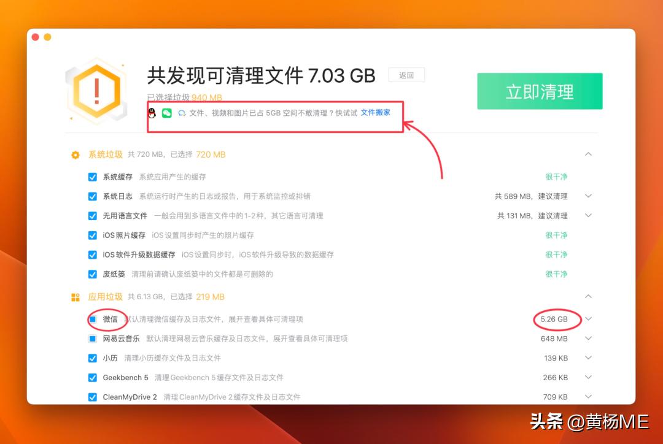Toggle the 网易云音乐 checkbox
The width and height of the screenshot is (663, 444).
93,339
